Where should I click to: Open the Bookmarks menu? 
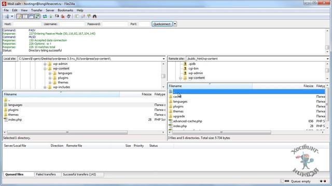click(65, 10)
